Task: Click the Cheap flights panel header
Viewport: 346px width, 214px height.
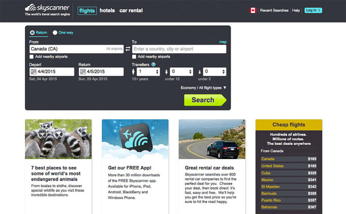Action: pyautogui.click(x=289, y=125)
